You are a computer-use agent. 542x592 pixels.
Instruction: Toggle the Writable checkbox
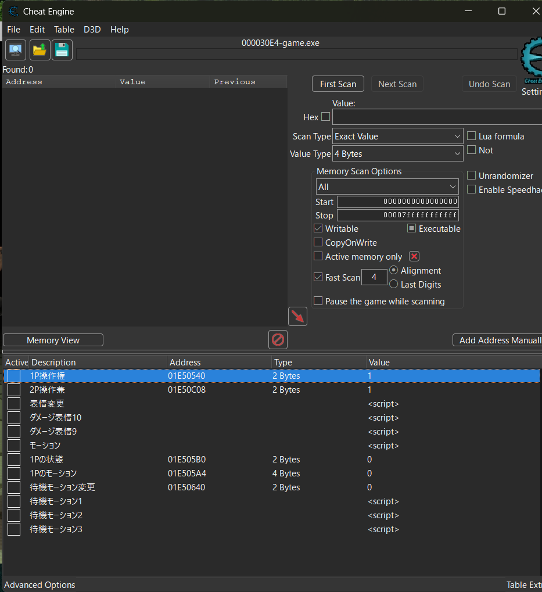tap(318, 229)
